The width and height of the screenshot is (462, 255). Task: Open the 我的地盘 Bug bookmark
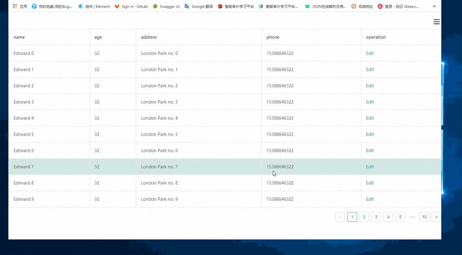(x=52, y=6)
